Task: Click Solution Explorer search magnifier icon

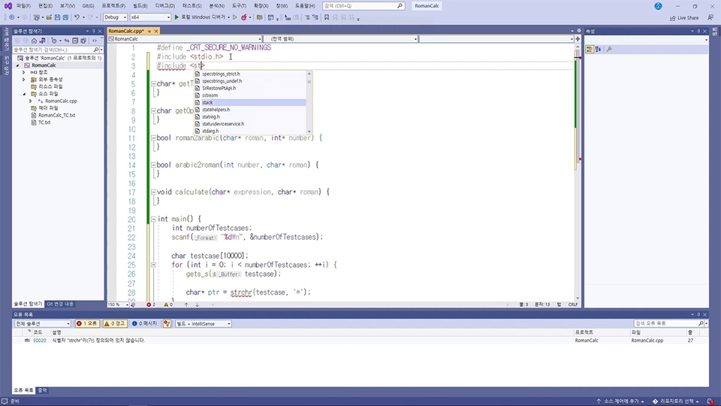Action: coord(95,50)
